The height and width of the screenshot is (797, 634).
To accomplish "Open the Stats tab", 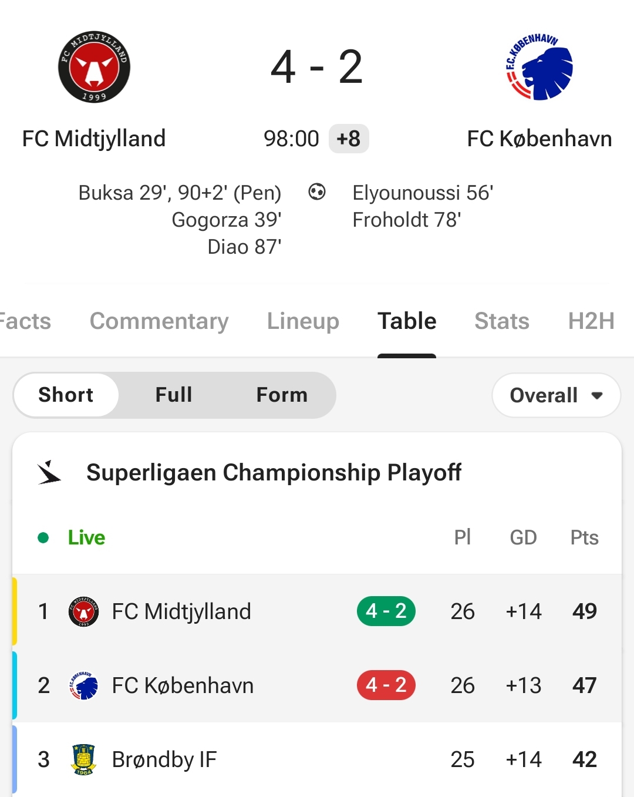I will coord(502,321).
